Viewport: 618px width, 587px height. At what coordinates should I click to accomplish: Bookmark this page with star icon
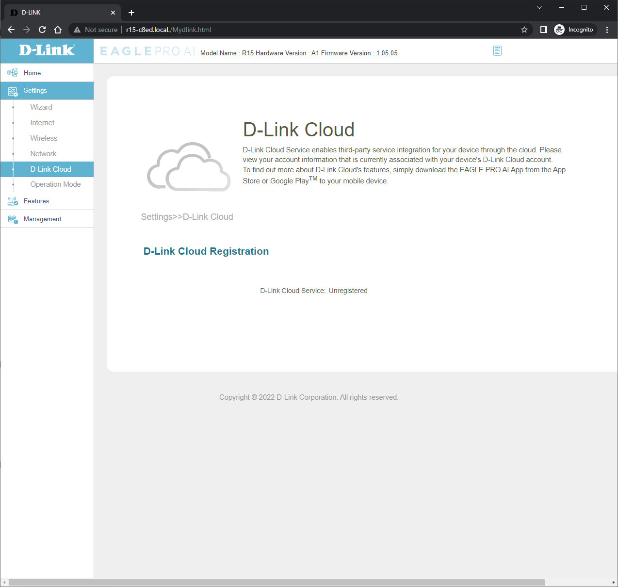524,30
